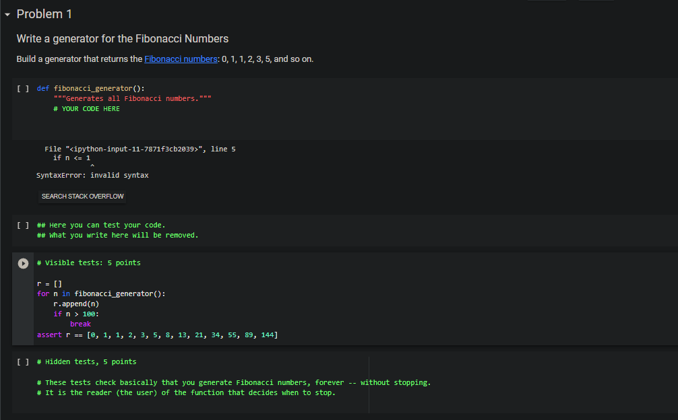Click the assert statement line

point(158,335)
